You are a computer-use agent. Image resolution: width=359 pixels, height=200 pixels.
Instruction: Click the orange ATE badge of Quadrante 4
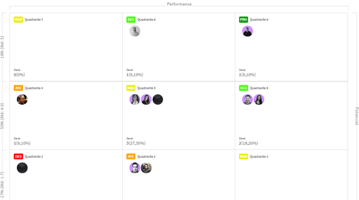(x=18, y=88)
